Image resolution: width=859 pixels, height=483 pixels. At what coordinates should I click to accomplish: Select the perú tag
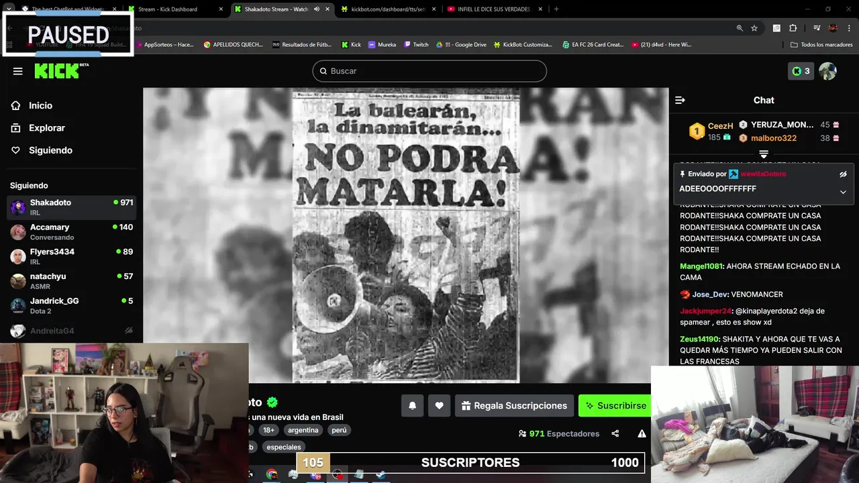pos(339,430)
